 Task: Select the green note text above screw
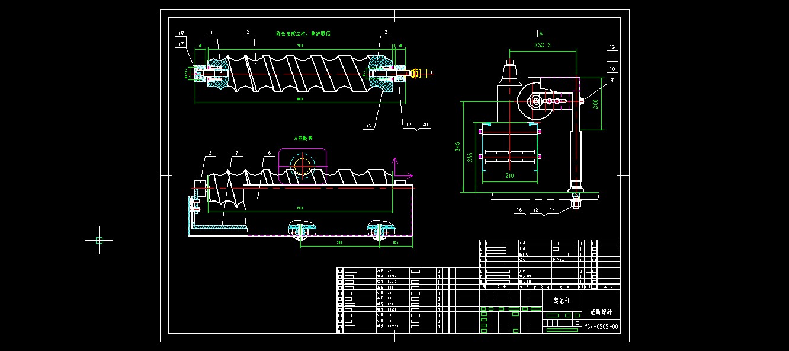[x=303, y=34]
